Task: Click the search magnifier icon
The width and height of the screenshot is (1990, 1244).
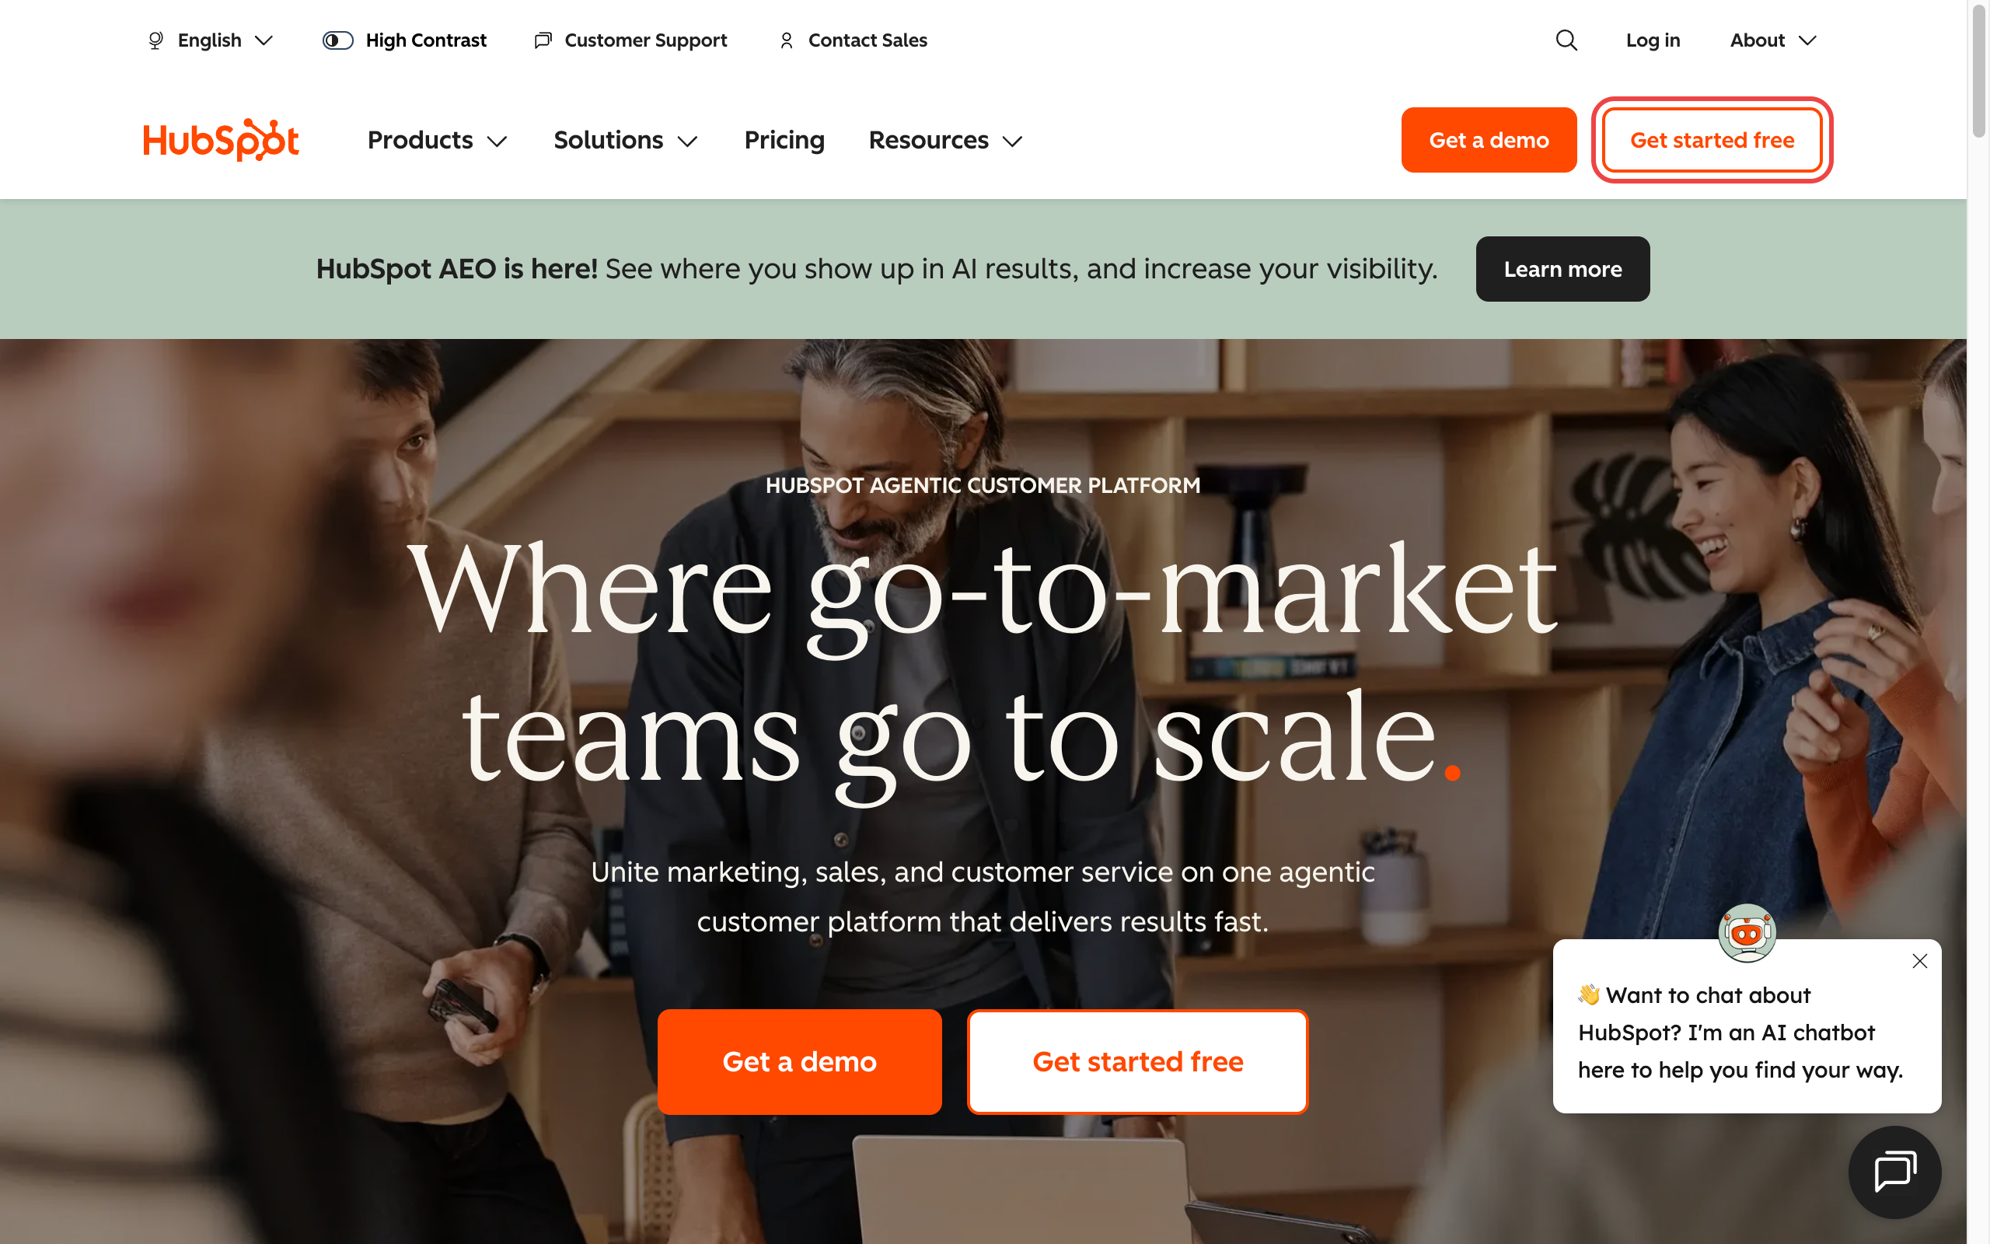Action: (1566, 40)
